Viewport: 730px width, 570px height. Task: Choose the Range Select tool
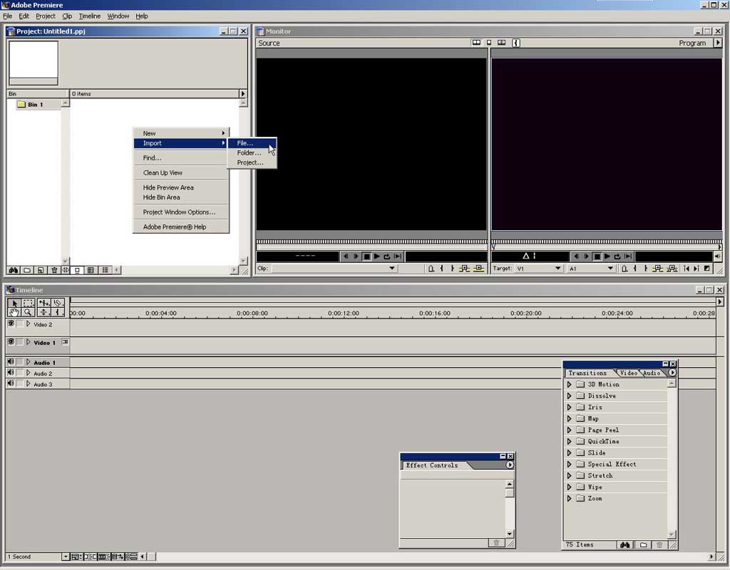tap(28, 303)
